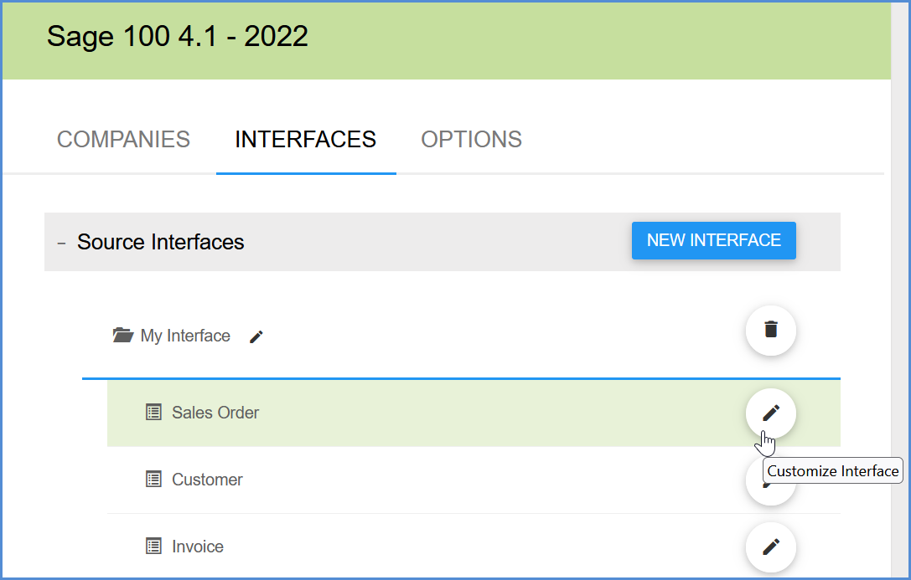Viewport: 911px width, 580px height.
Task: Select the Sales Order interface label
Action: (x=215, y=413)
